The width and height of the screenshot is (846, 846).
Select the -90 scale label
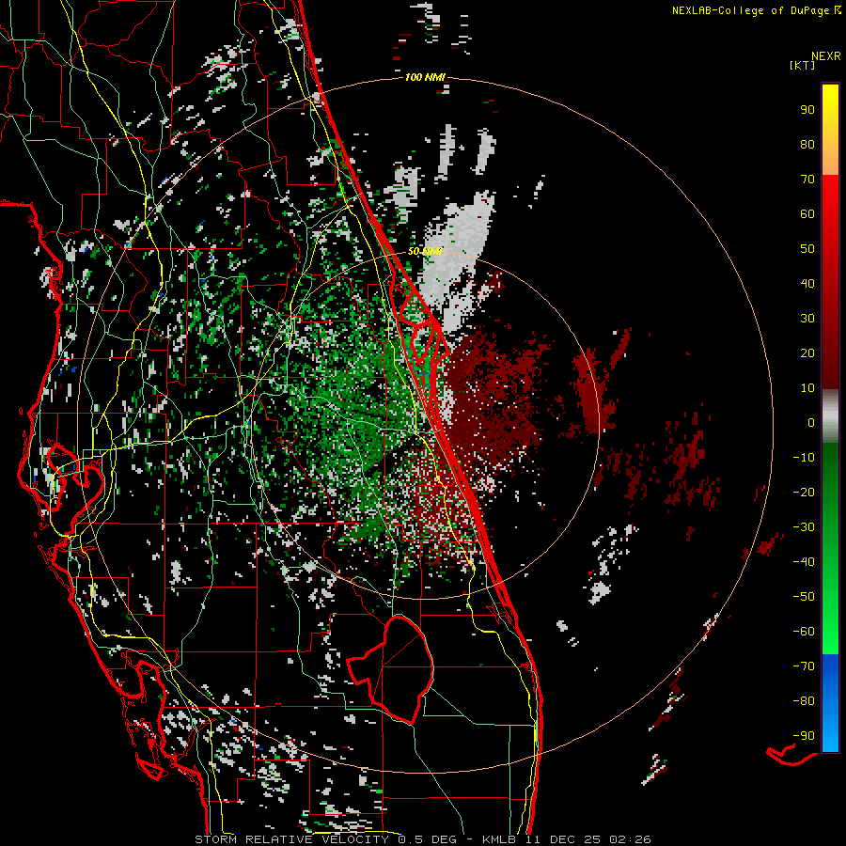pyautogui.click(x=804, y=736)
